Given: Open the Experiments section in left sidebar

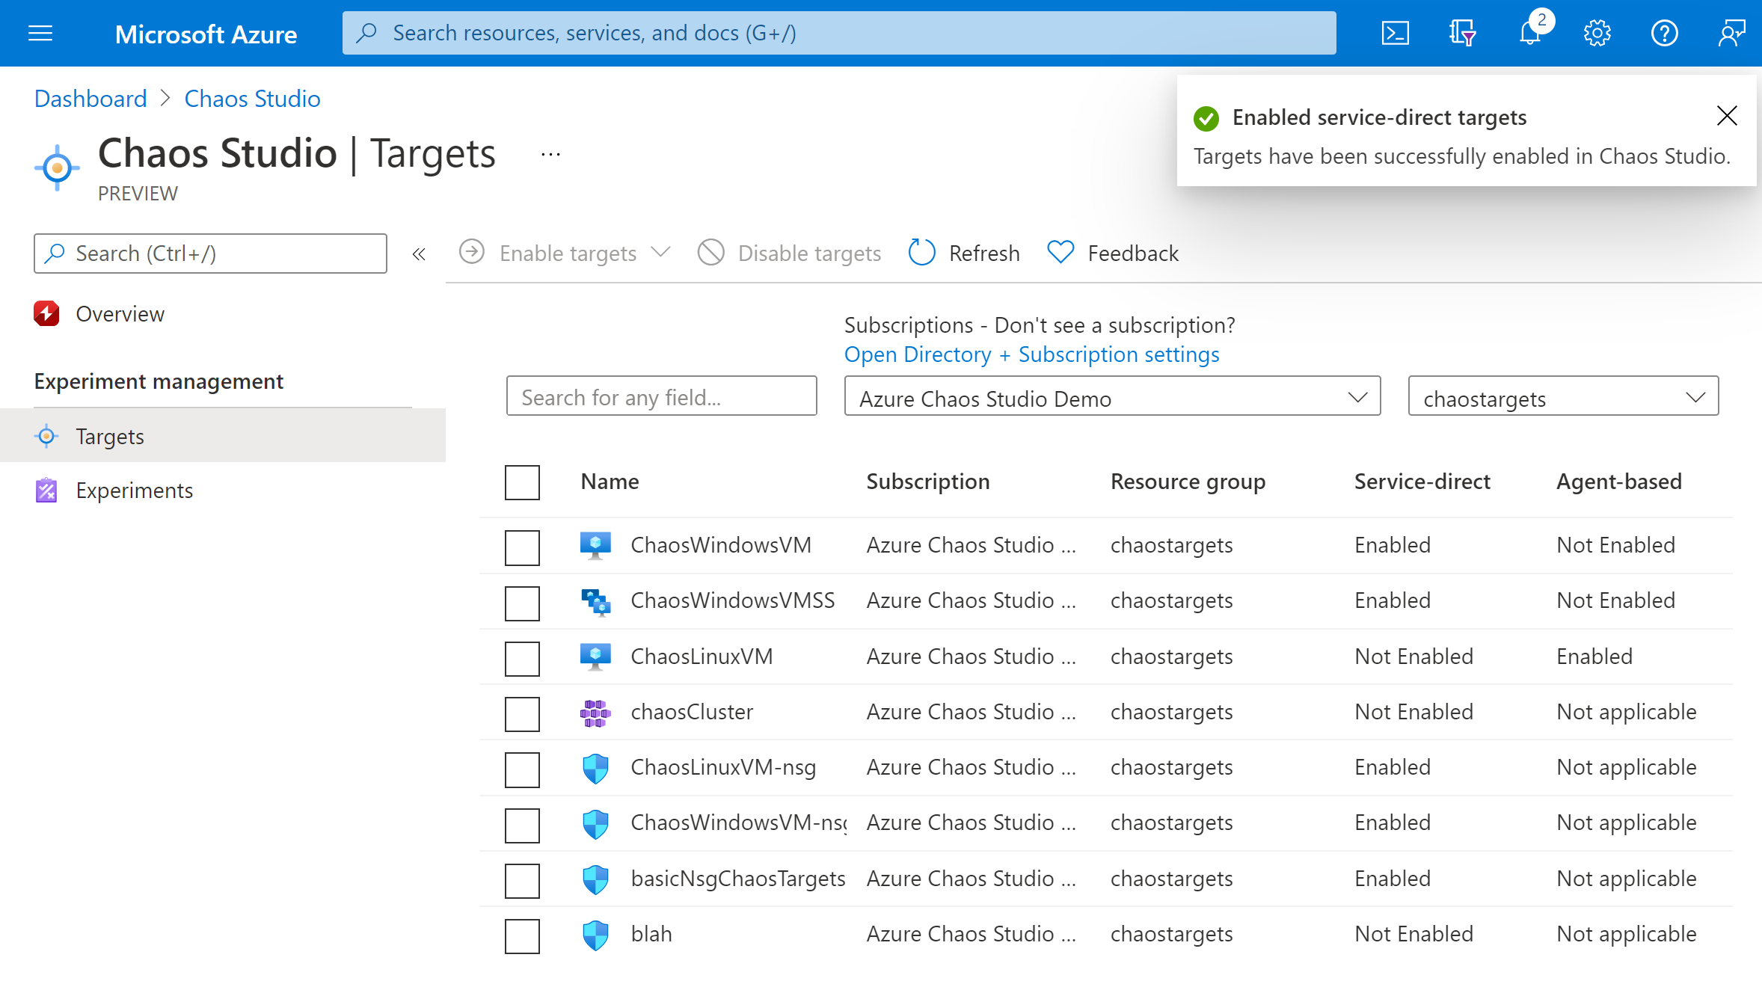Looking at the screenshot, I should coord(135,490).
